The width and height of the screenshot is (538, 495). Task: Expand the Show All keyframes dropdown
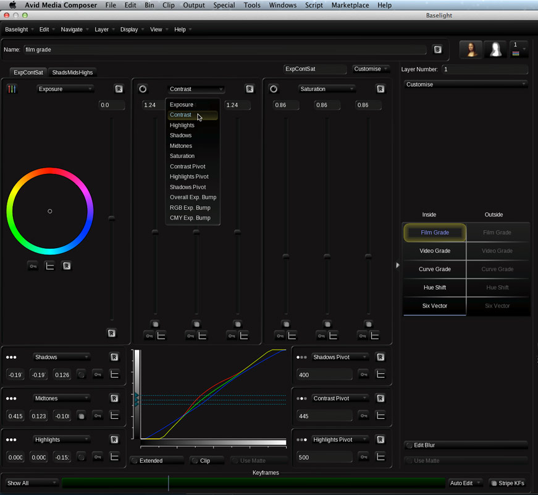(32, 483)
